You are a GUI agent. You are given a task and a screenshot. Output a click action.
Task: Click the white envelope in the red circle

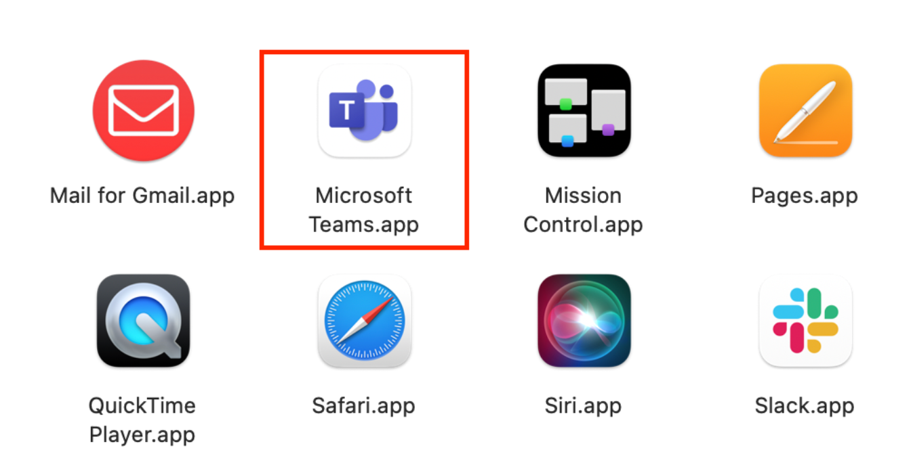144,110
